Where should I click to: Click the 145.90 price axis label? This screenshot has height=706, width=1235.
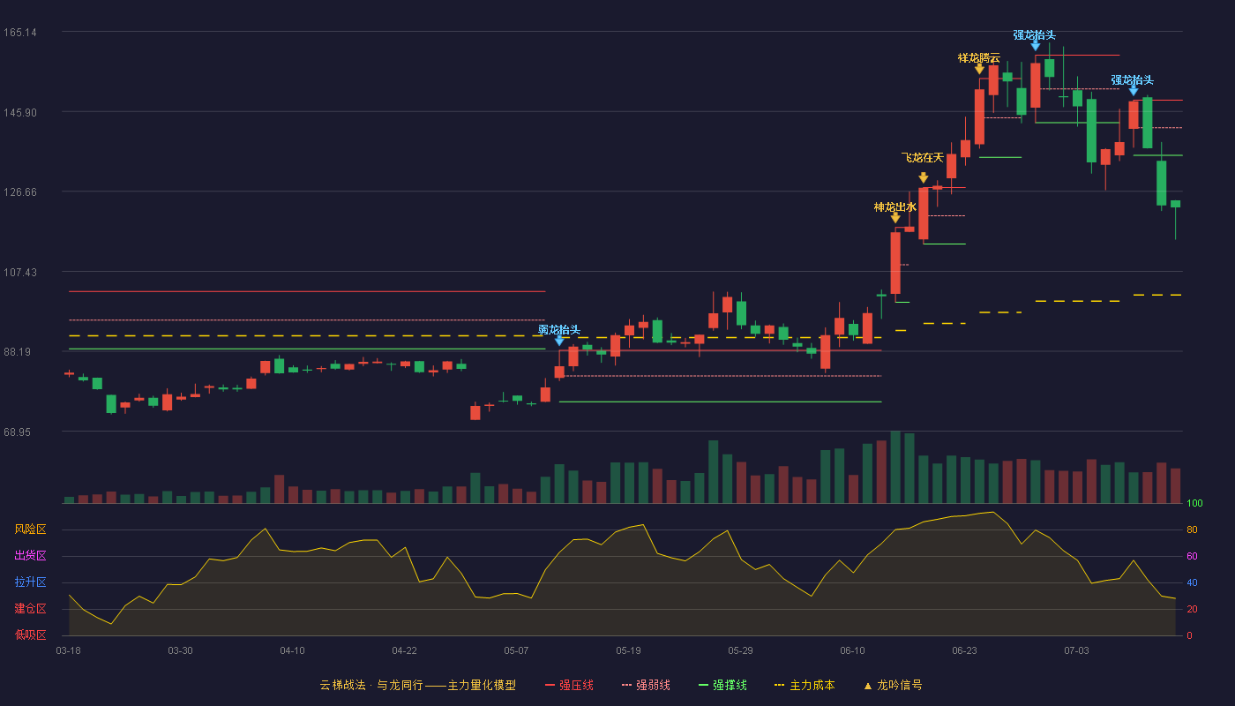[20, 113]
